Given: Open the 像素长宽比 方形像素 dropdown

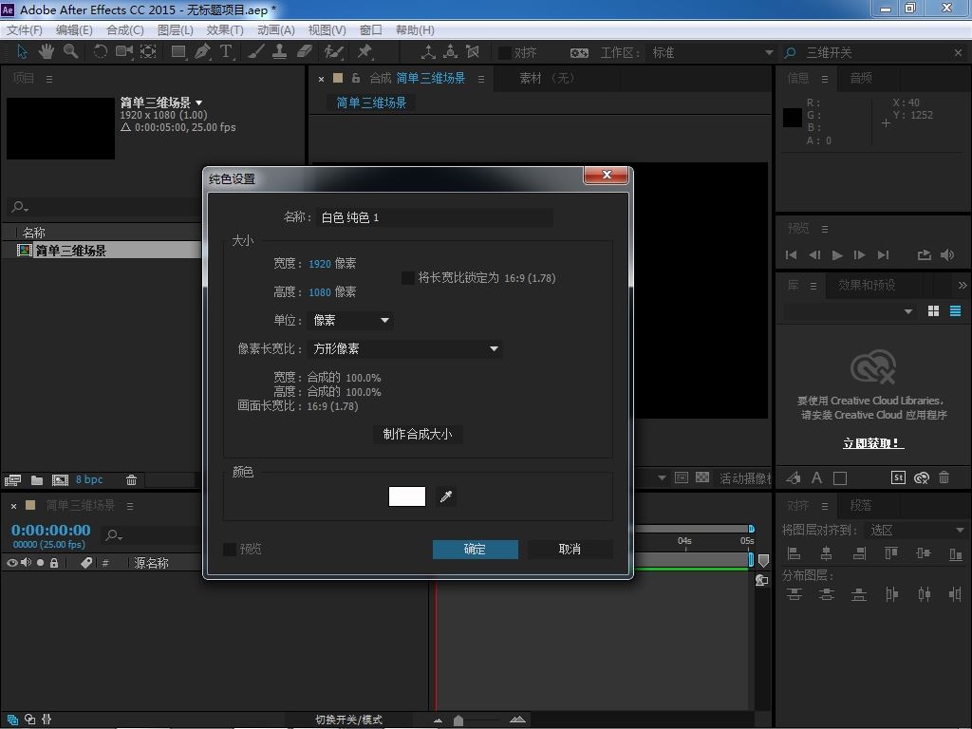Looking at the screenshot, I should coord(404,348).
